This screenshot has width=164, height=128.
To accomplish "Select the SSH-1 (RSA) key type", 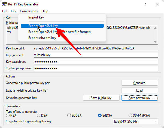I will point(139,115).
